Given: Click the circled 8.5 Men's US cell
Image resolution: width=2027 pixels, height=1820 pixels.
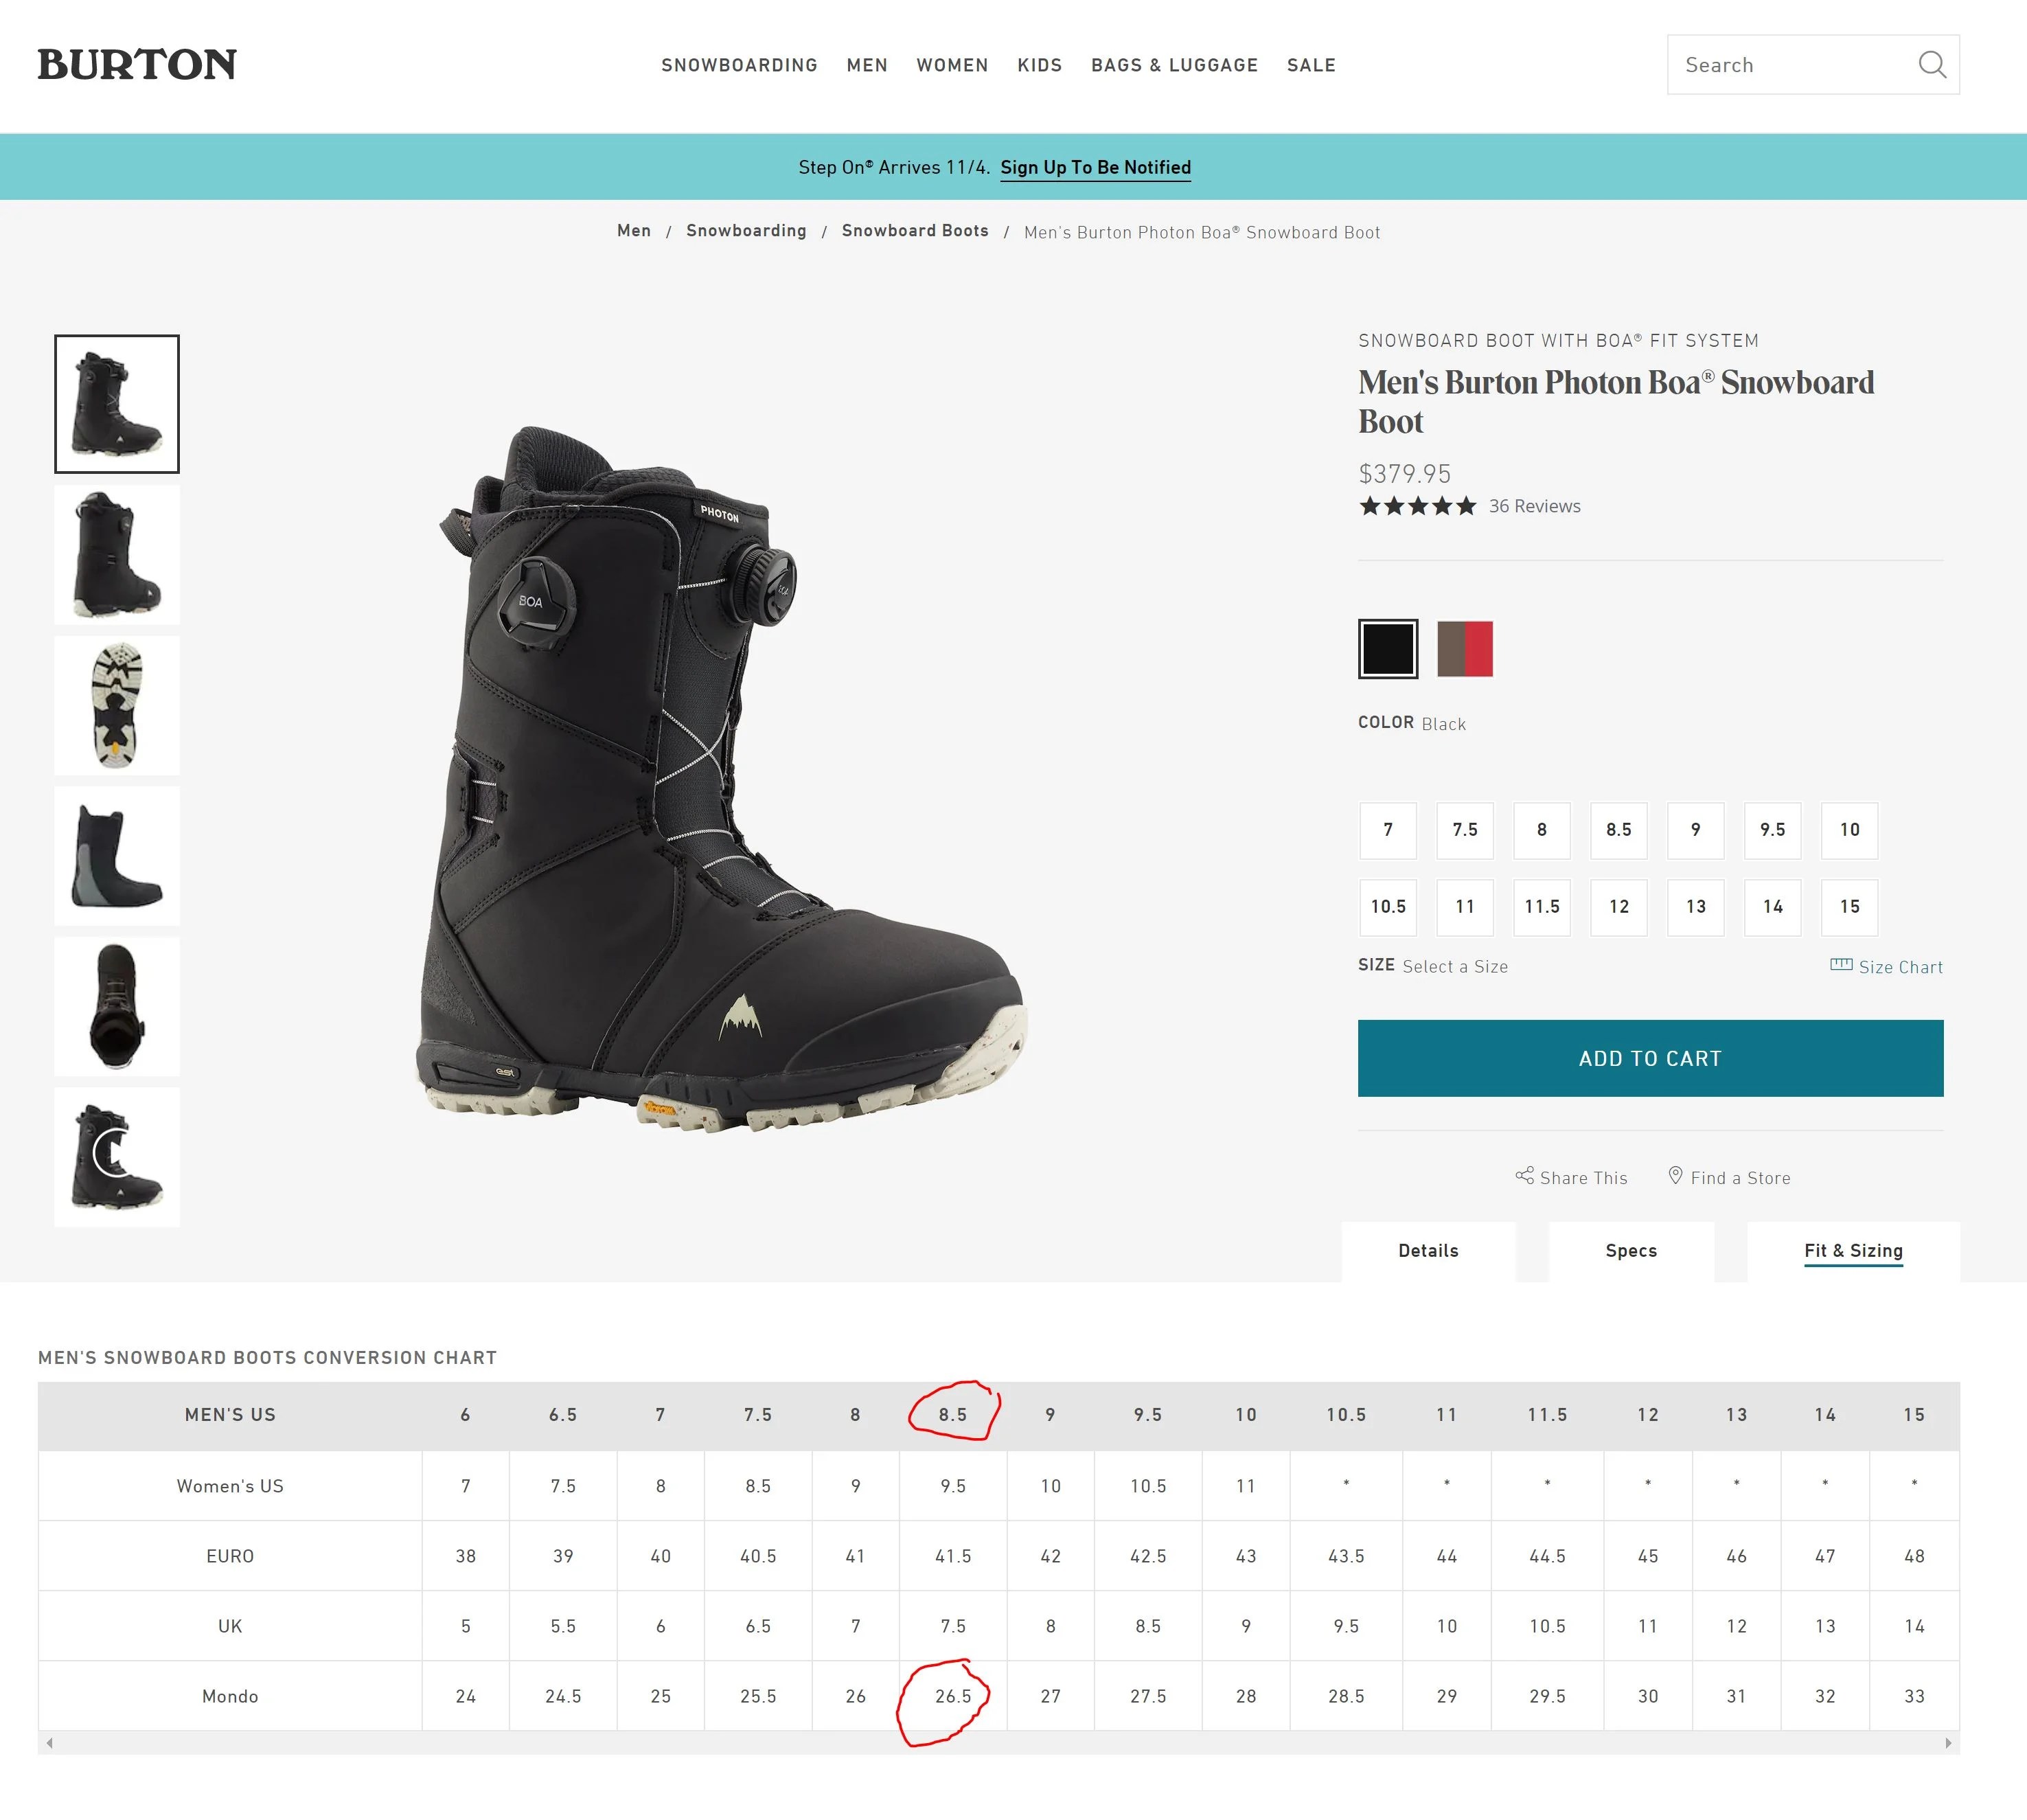Looking at the screenshot, I should (x=953, y=1415).
